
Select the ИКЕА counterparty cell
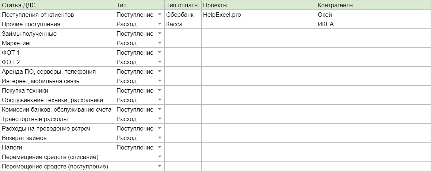(374, 24)
